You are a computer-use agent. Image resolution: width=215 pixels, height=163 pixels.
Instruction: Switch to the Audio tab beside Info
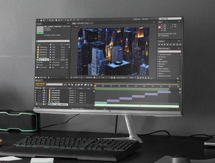[x=166, y=22]
